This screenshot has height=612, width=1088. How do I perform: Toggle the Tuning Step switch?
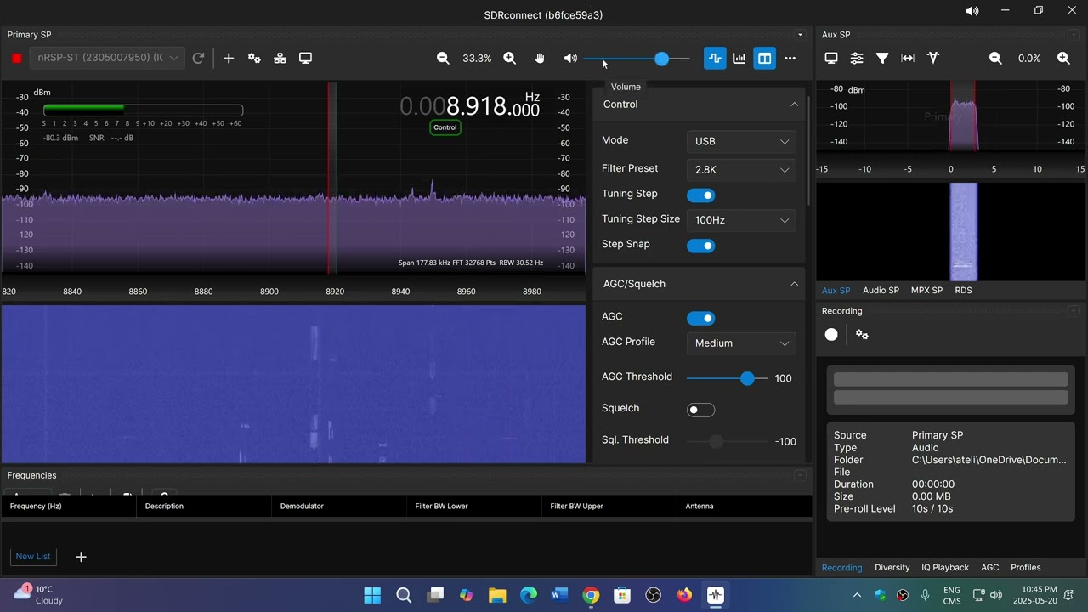coord(701,195)
